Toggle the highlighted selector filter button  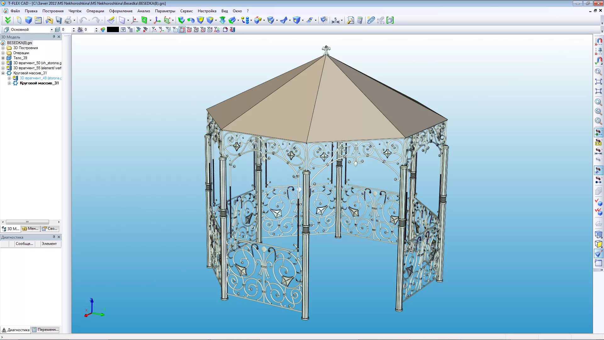tap(182, 30)
